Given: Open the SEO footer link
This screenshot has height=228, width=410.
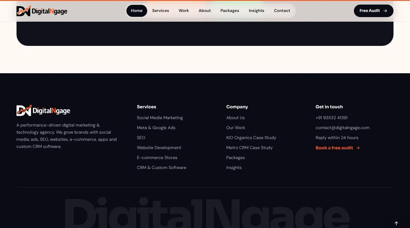Looking at the screenshot, I should pos(141,138).
